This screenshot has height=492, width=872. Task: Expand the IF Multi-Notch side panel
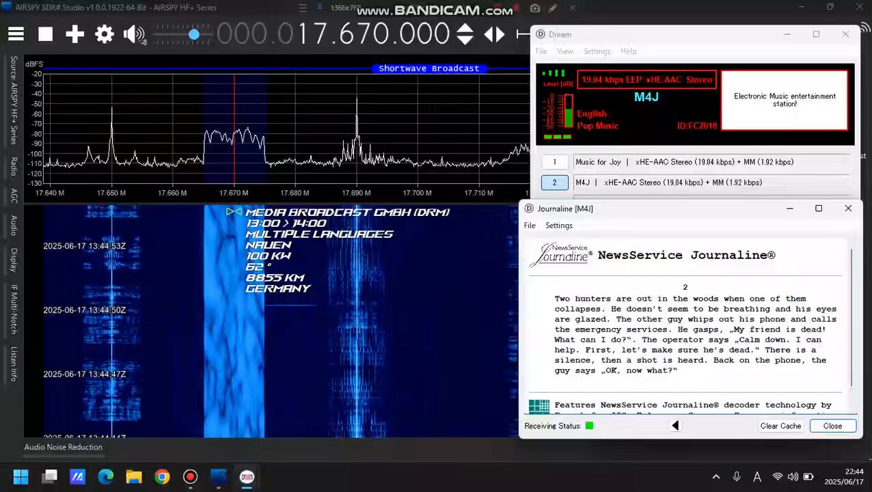pos(14,309)
